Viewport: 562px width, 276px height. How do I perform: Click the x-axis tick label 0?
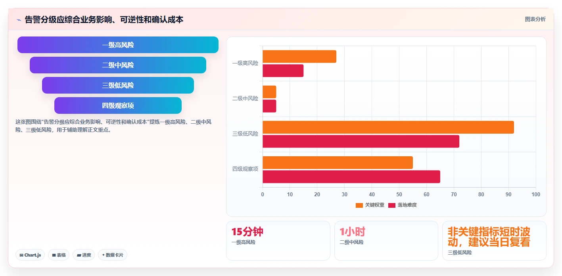(x=263, y=194)
